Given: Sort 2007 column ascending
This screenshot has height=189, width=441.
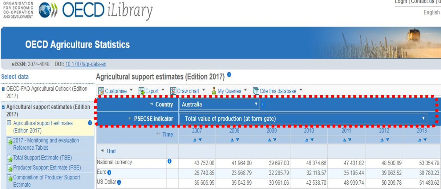Looking at the screenshot, I should (x=195, y=140).
